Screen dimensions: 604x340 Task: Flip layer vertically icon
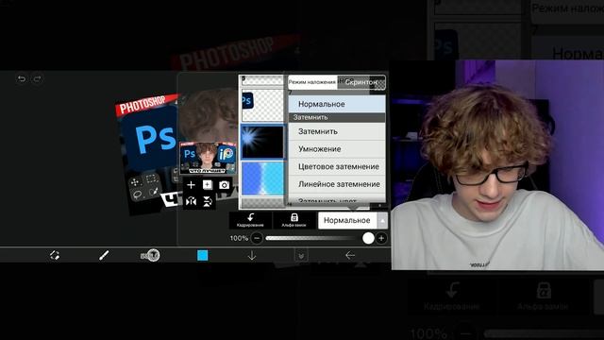[208, 201]
